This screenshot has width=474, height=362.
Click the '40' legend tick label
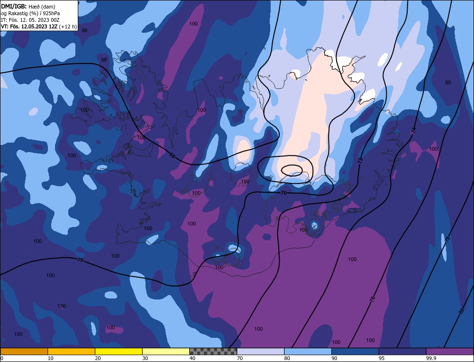click(x=192, y=358)
